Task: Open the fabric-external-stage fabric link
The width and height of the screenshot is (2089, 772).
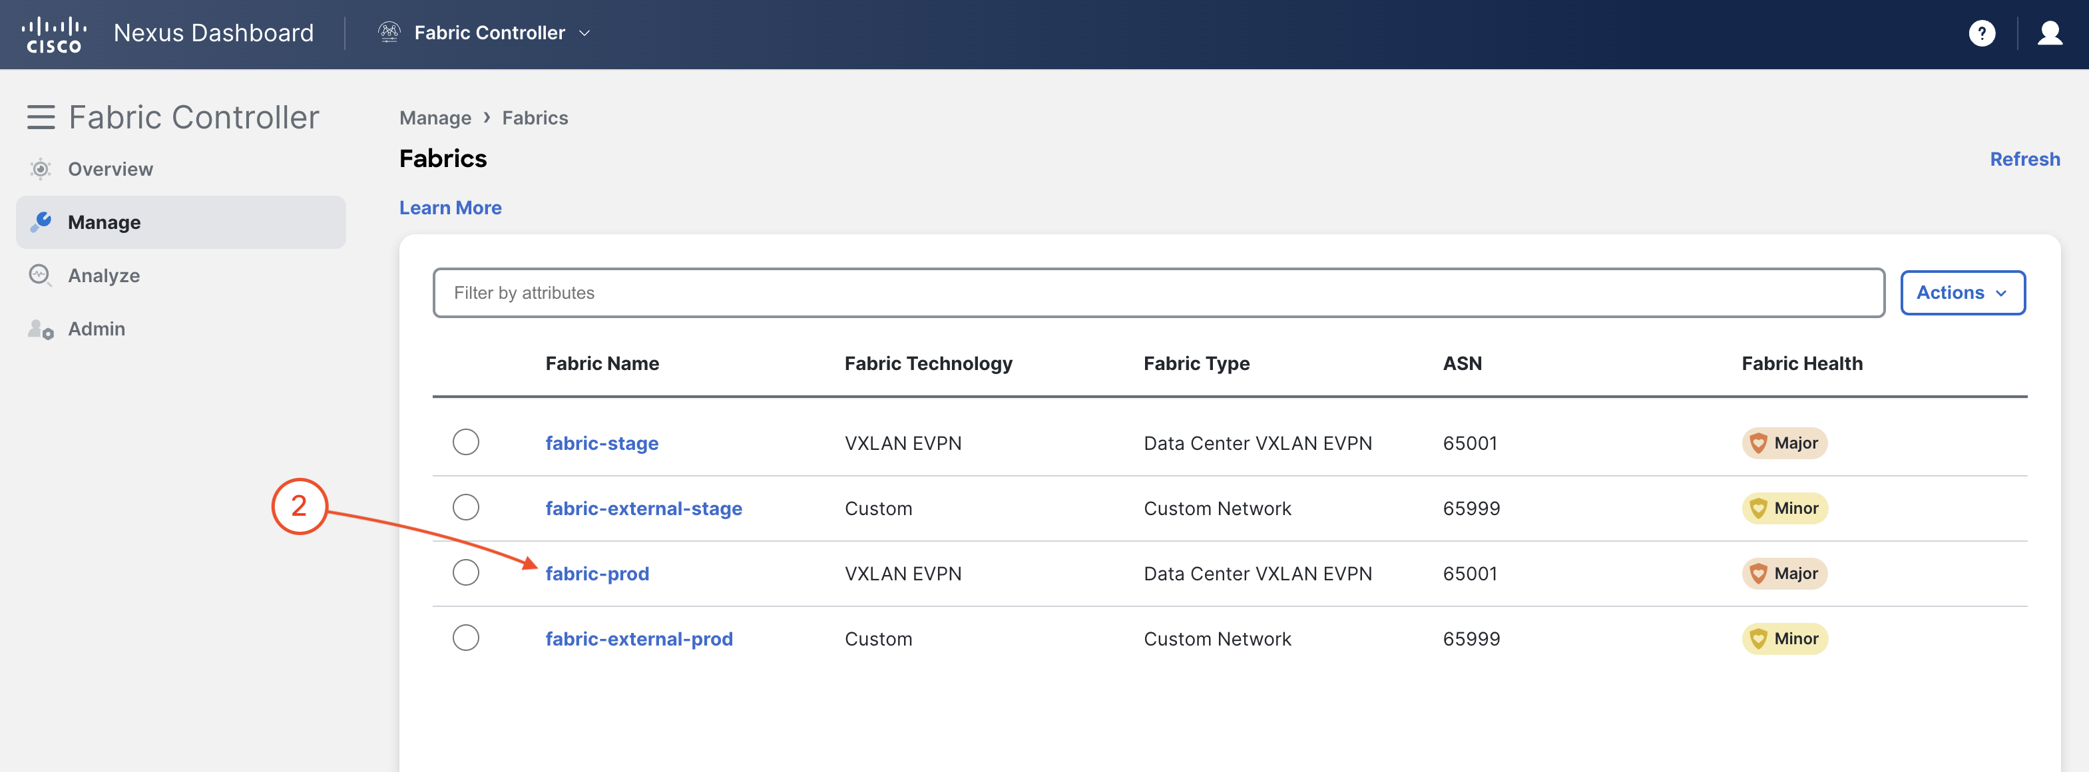Action: pos(644,508)
